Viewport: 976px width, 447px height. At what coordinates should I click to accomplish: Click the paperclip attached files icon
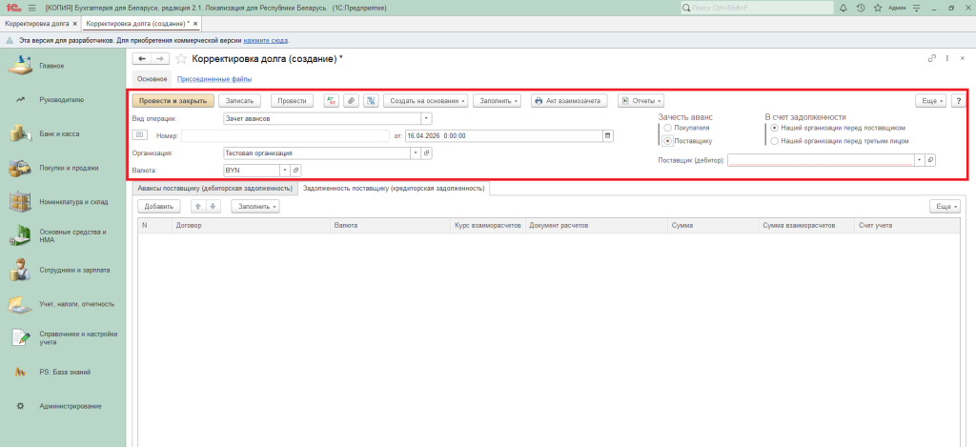(351, 100)
